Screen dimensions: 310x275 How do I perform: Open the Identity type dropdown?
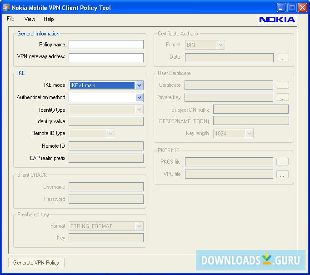[x=139, y=110]
